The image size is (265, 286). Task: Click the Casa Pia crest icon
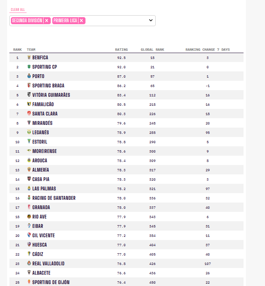click(29, 179)
